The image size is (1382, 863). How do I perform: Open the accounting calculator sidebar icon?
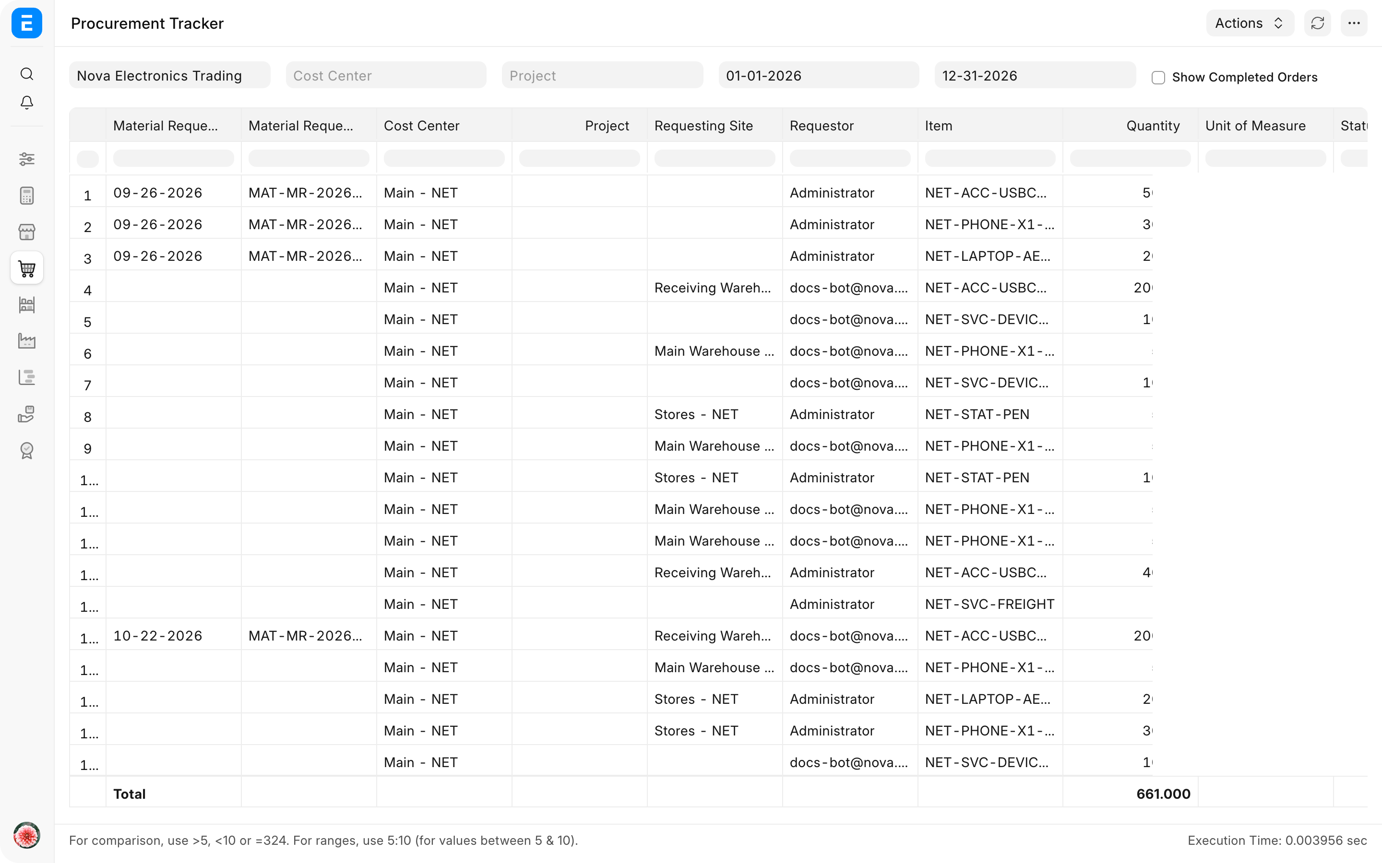point(27,196)
